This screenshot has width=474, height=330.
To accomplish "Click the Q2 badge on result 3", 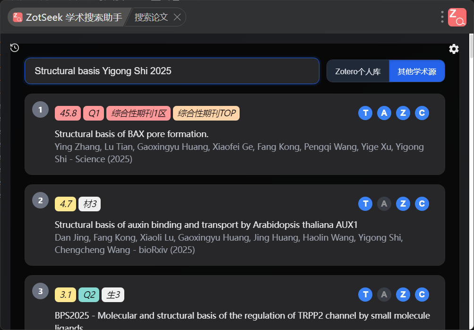I will [89, 295].
